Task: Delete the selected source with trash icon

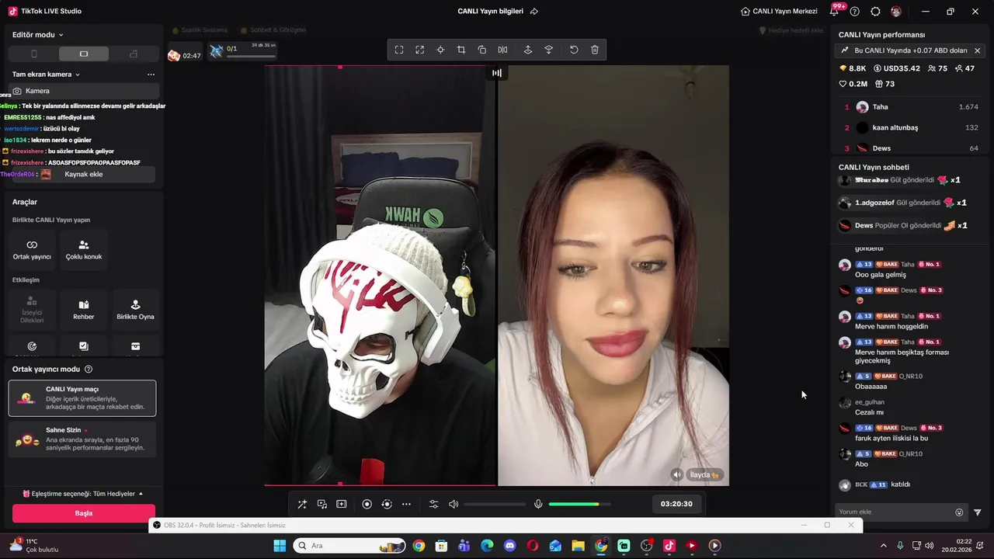Action: pos(595,50)
